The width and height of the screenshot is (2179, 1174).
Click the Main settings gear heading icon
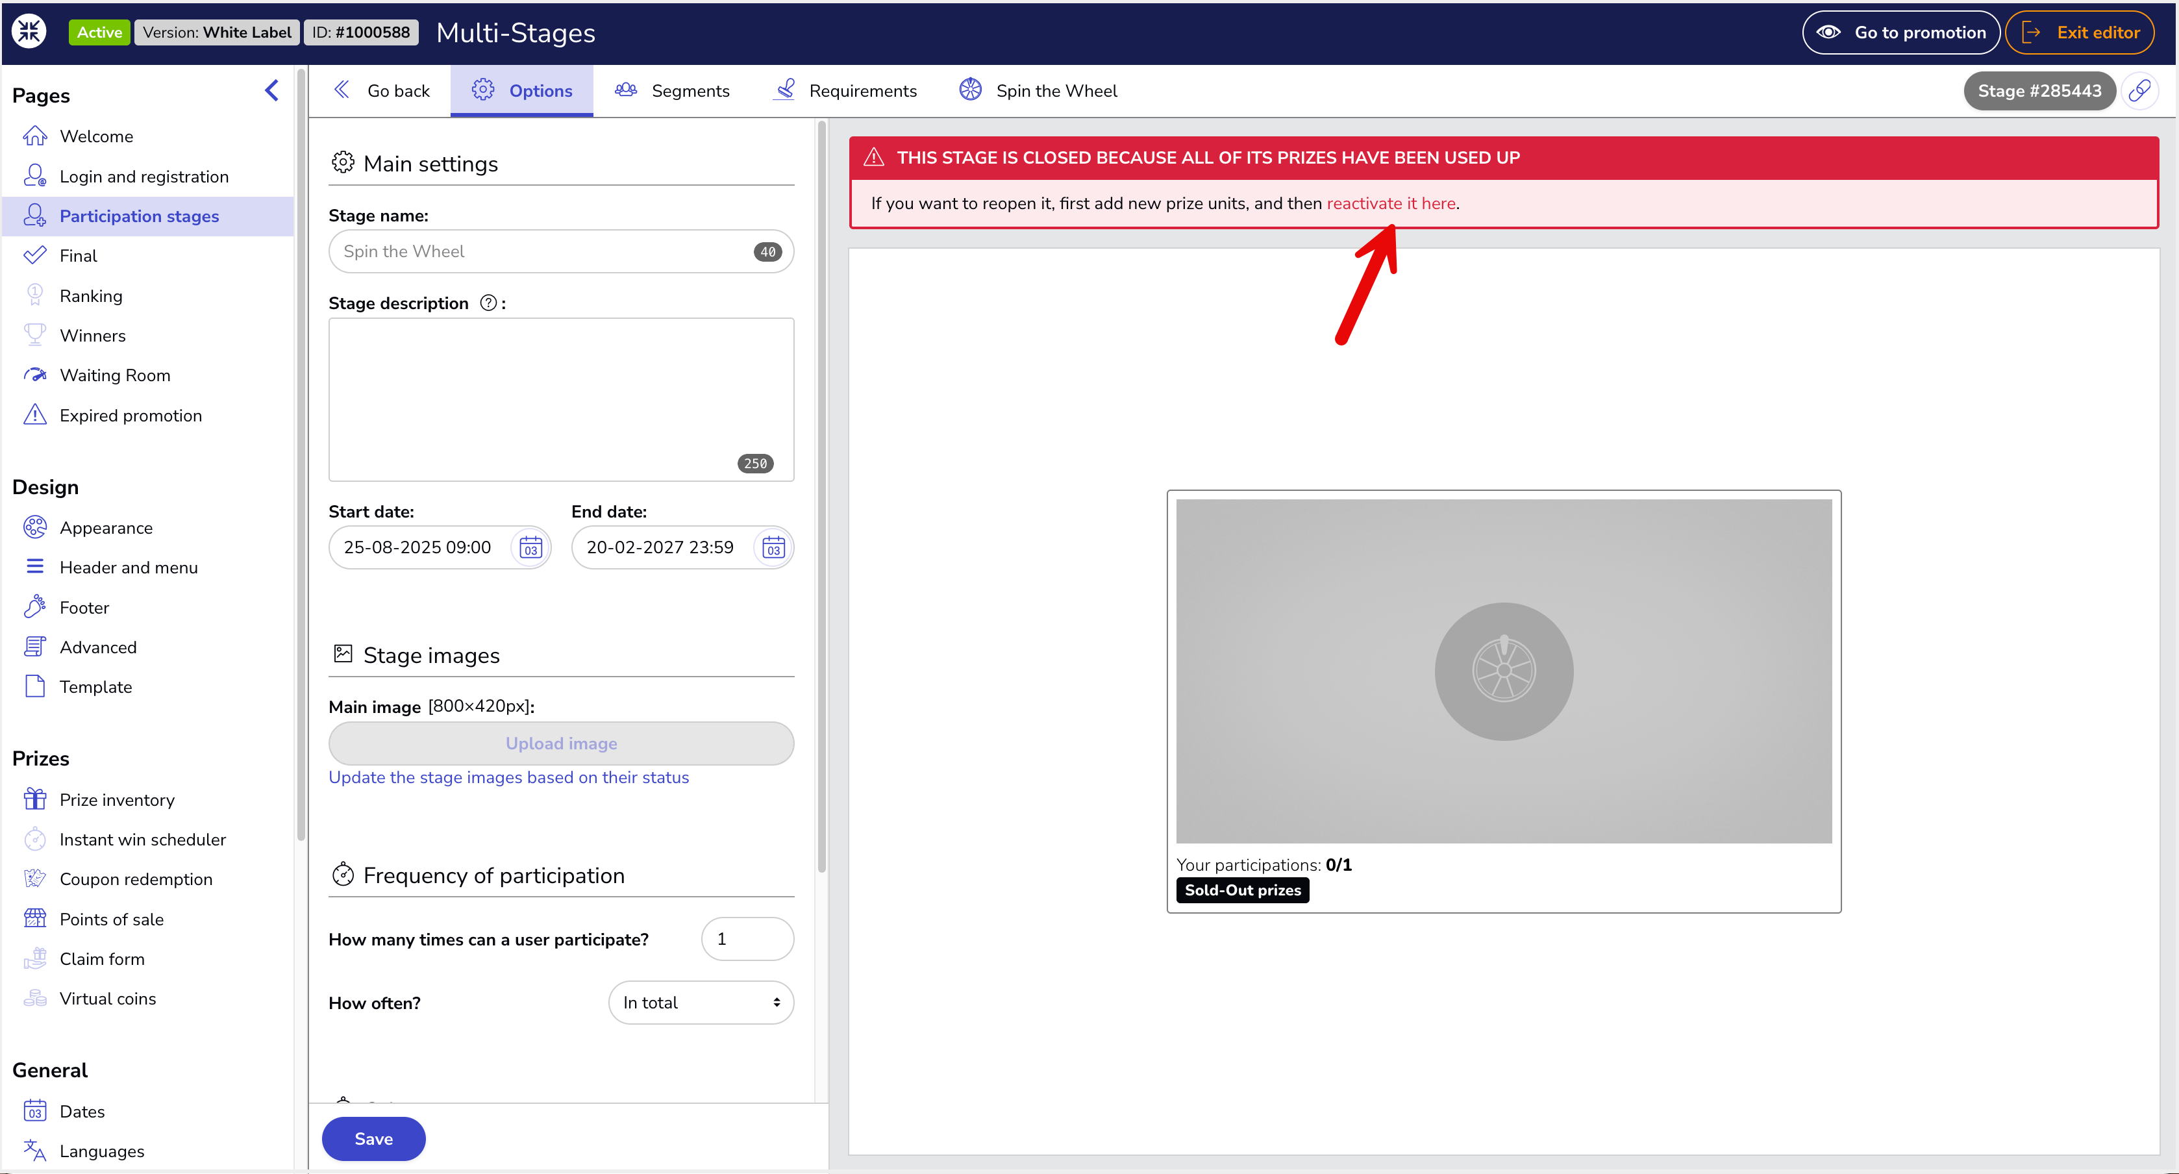(x=343, y=162)
